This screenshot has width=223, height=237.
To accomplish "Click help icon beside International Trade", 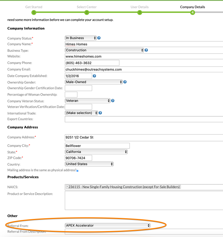I will click(x=100, y=113).
